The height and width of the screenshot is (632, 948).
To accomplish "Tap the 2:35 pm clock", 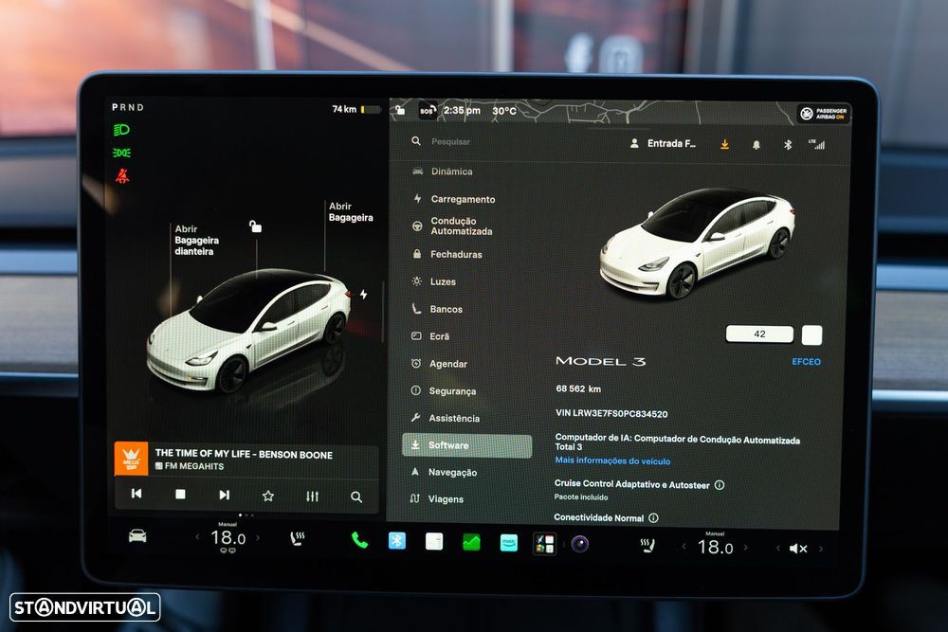I will 462,110.
